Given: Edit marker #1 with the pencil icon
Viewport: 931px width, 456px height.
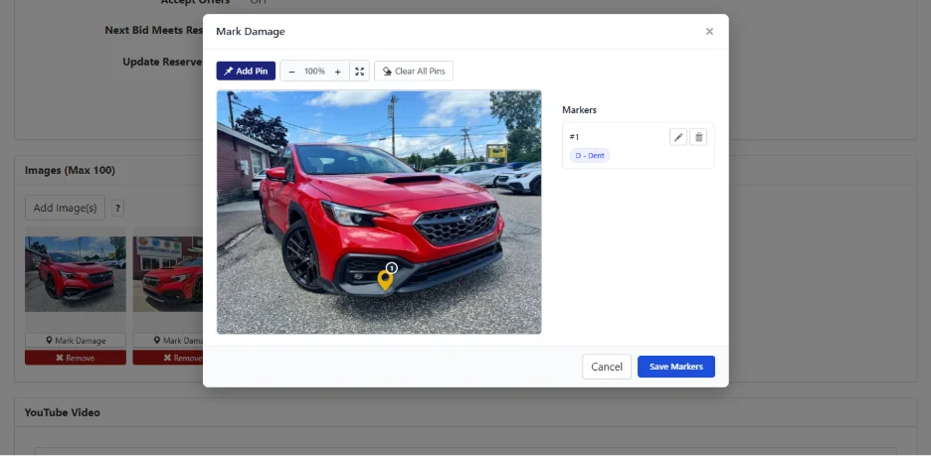Looking at the screenshot, I should [x=678, y=137].
